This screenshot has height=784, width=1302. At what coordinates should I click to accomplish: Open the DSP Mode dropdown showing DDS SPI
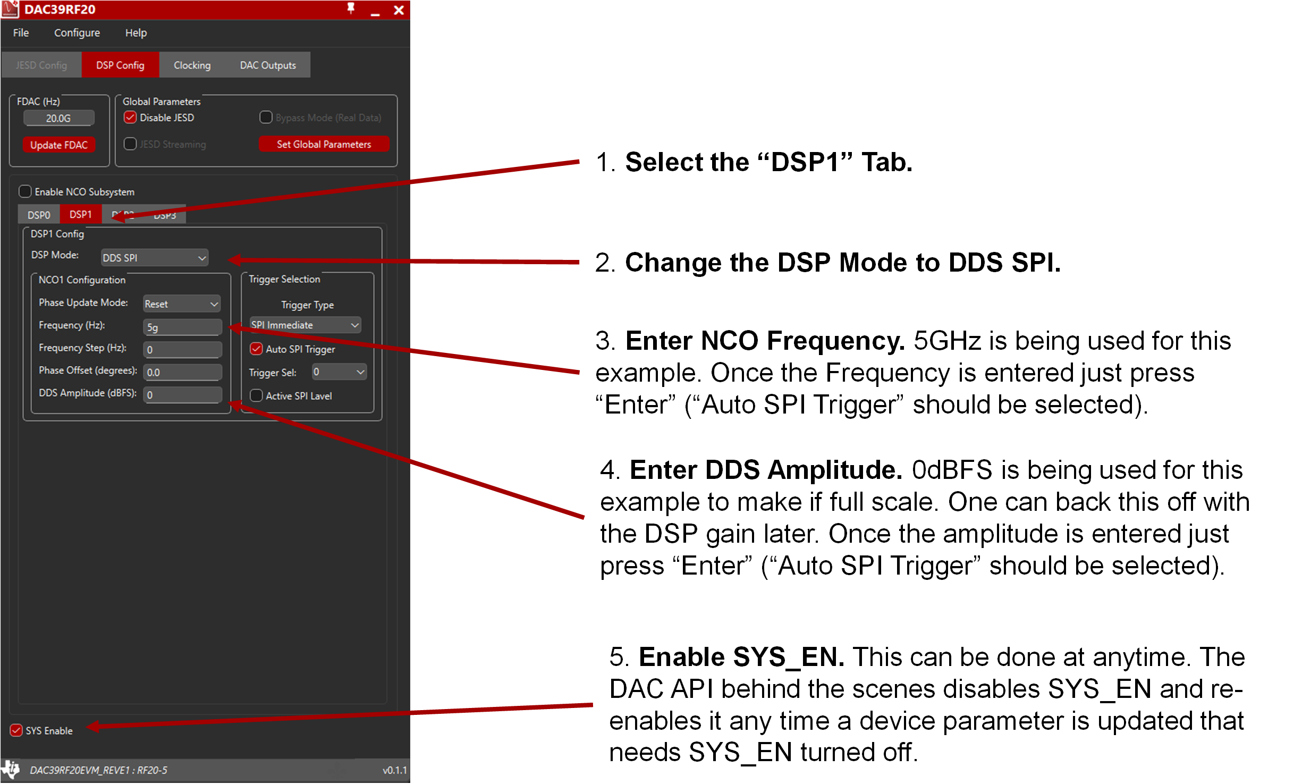(154, 258)
